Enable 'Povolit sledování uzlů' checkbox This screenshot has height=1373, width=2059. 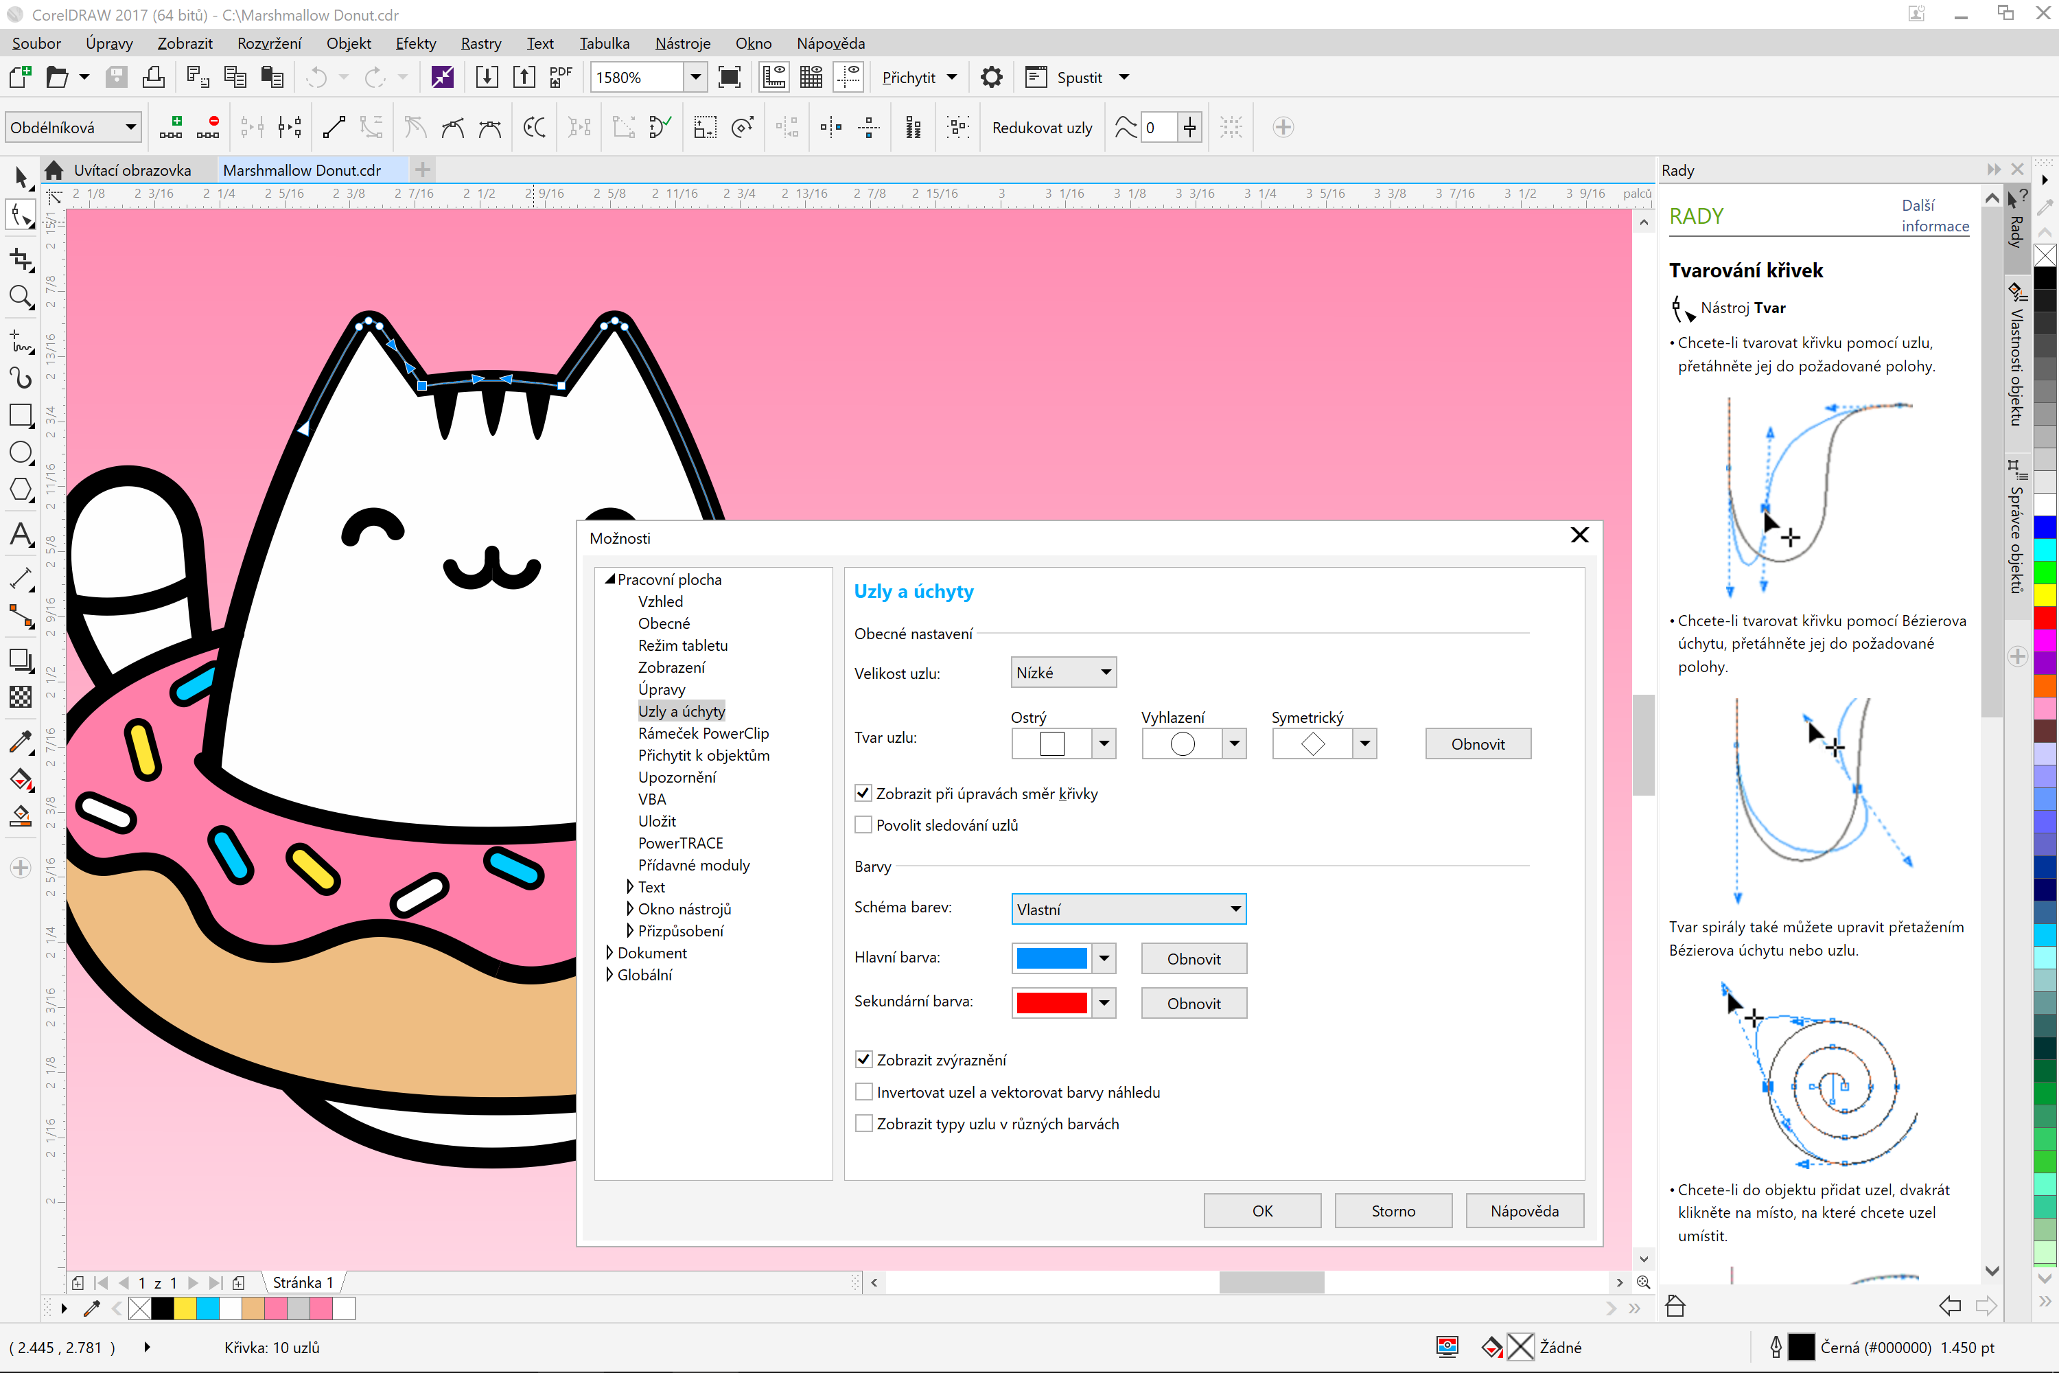click(863, 825)
